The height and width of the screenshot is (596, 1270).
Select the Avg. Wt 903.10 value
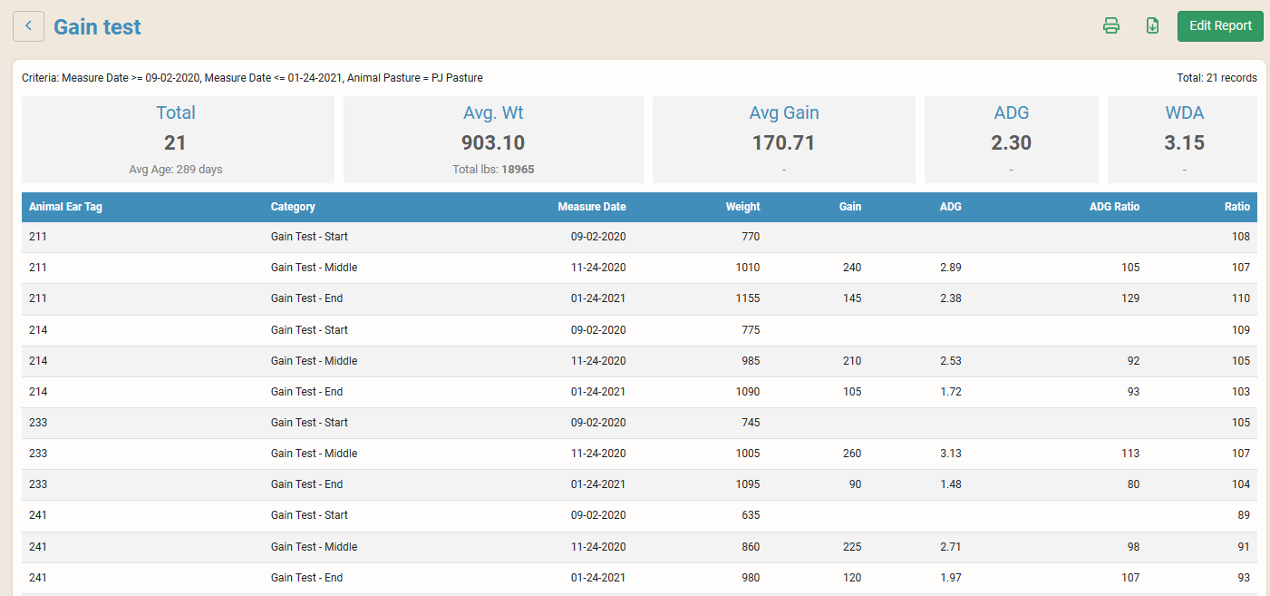coord(493,142)
